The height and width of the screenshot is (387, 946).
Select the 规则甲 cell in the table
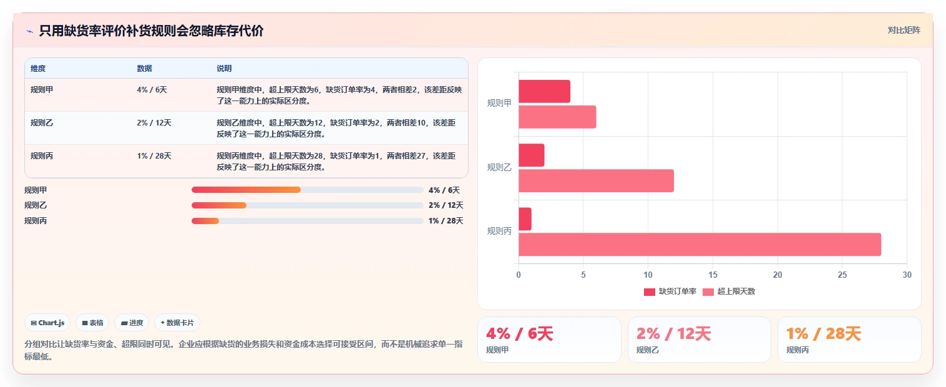point(42,90)
